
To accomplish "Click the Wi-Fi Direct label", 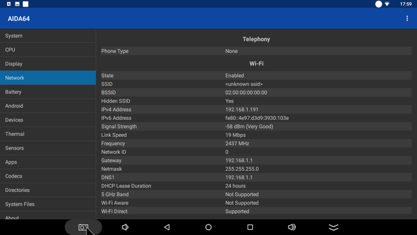I will pyautogui.click(x=115, y=211).
